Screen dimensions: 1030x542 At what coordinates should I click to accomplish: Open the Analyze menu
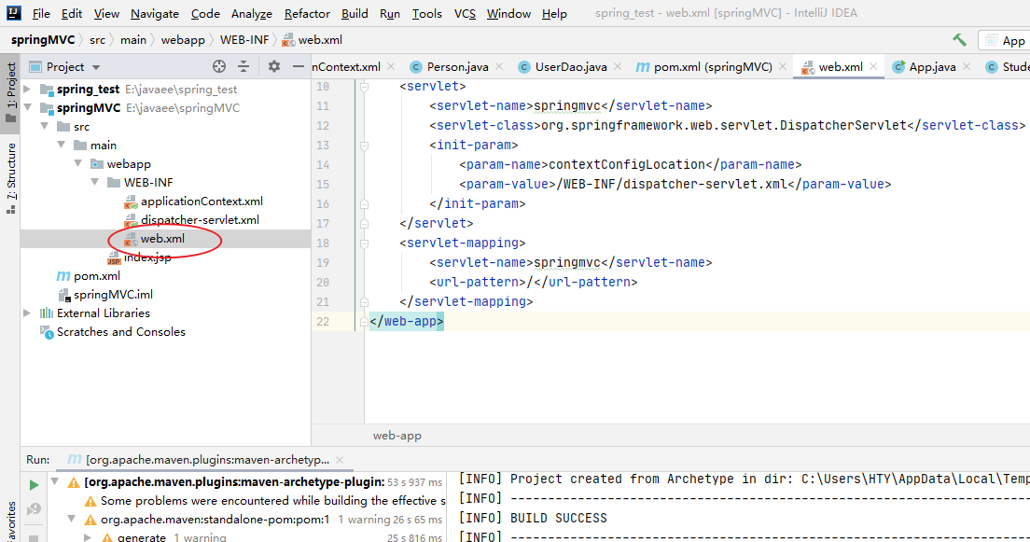click(x=252, y=14)
